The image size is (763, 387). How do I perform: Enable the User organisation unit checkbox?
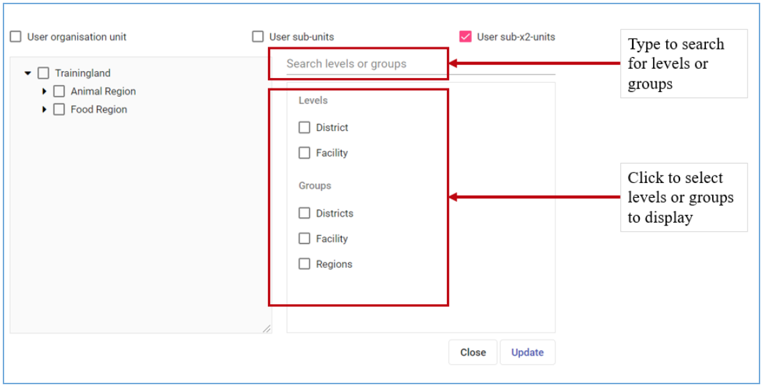[x=16, y=37]
